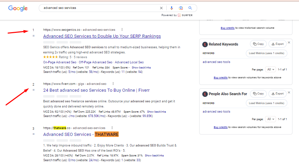
Task: Open the Google logo homepage
Action: click(18, 8)
